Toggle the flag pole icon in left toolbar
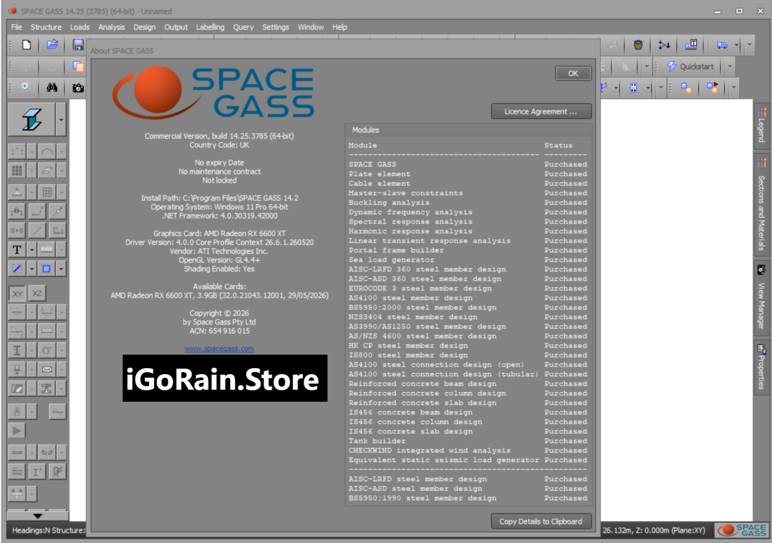The width and height of the screenshot is (772, 543). (x=58, y=471)
